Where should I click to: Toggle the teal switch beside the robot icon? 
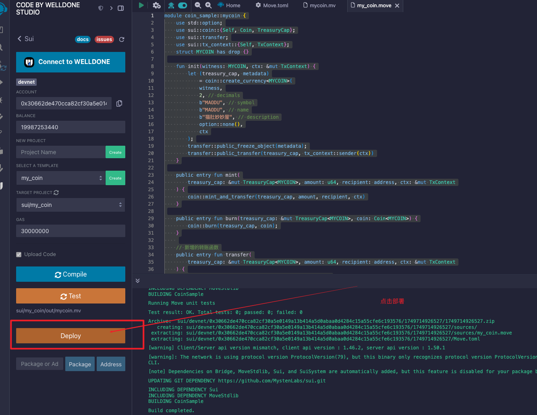pos(182,5)
